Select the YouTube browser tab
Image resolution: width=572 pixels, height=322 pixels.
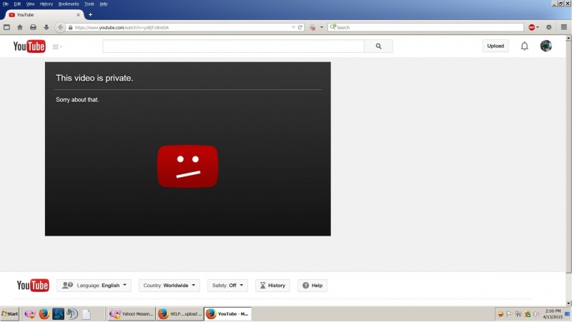[44, 15]
